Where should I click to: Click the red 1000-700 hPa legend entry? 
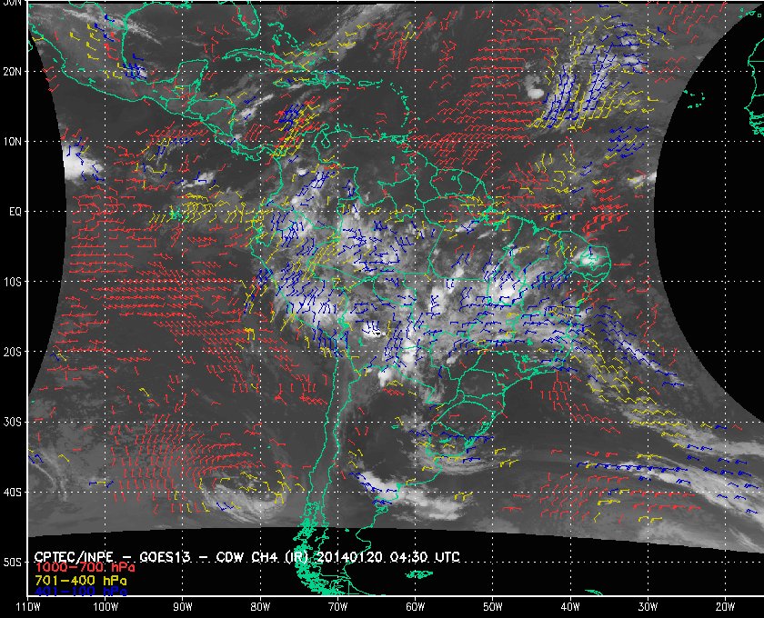coord(85,568)
